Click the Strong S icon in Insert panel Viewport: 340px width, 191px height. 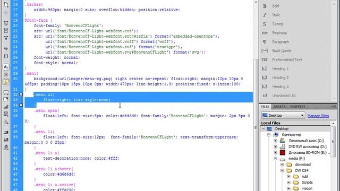click(x=265, y=24)
